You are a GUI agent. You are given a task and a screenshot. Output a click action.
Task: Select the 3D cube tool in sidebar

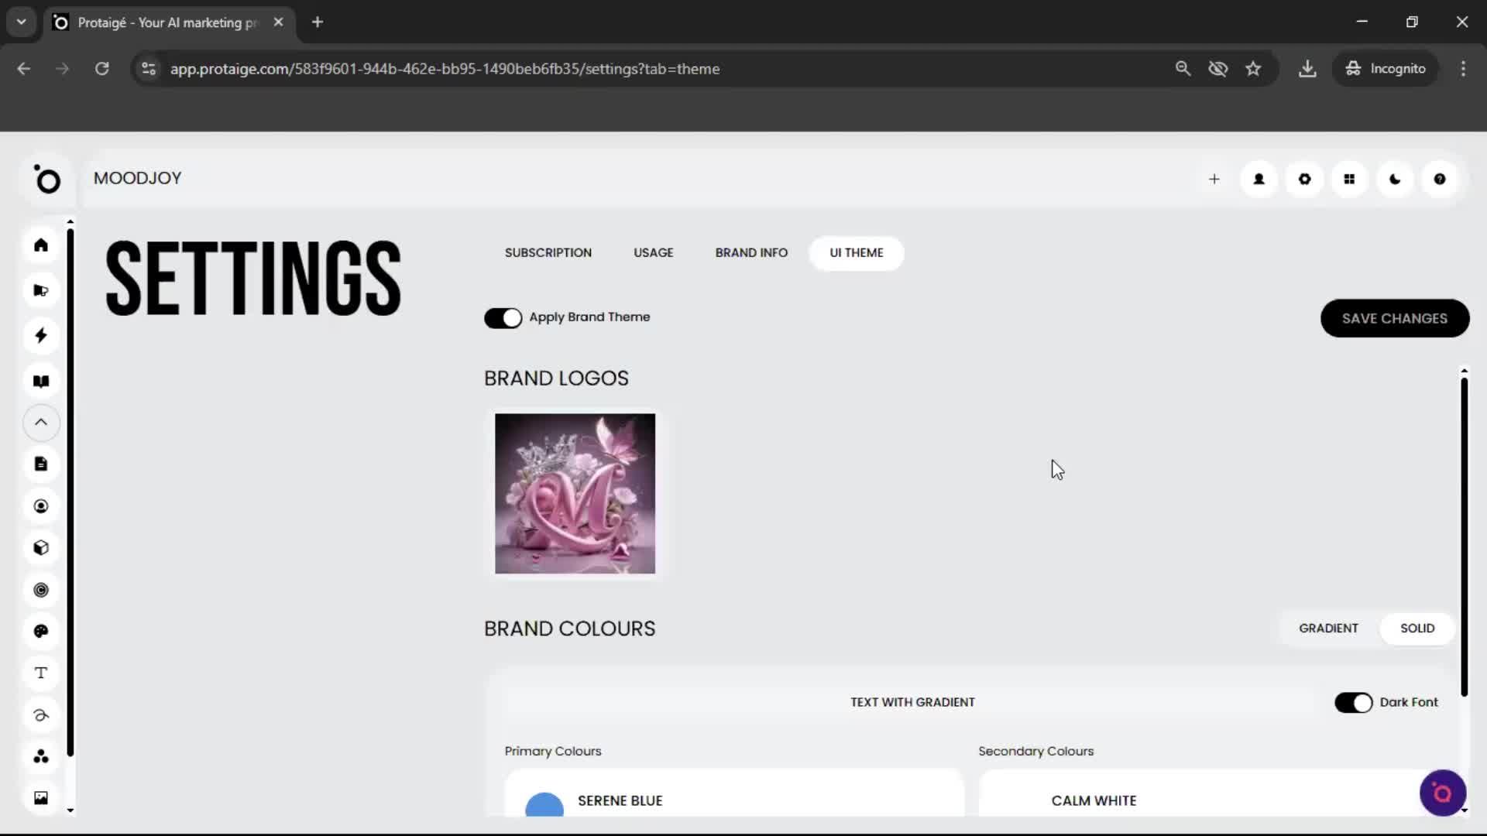41,548
